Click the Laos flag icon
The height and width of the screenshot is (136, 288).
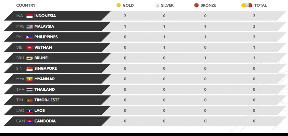(x=29, y=110)
